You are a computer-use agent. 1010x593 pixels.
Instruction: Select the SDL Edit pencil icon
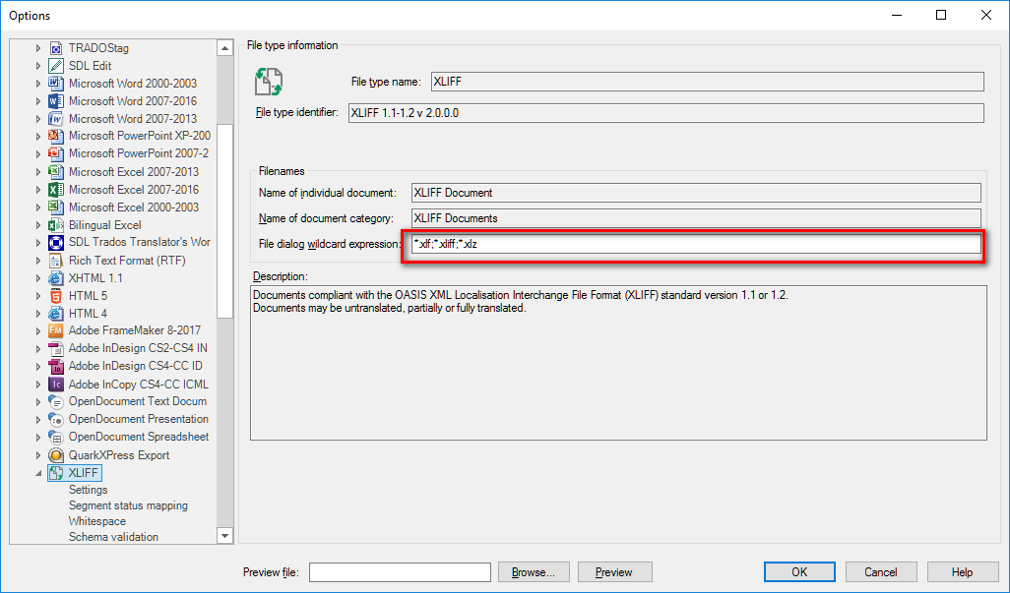(x=56, y=66)
